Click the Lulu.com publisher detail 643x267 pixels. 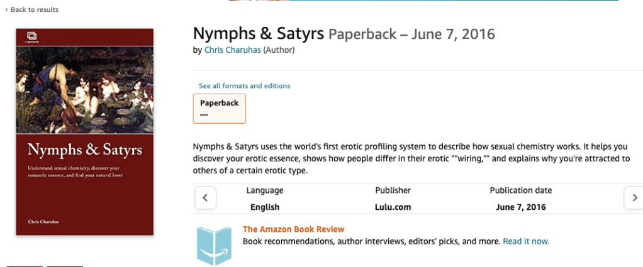(x=393, y=207)
